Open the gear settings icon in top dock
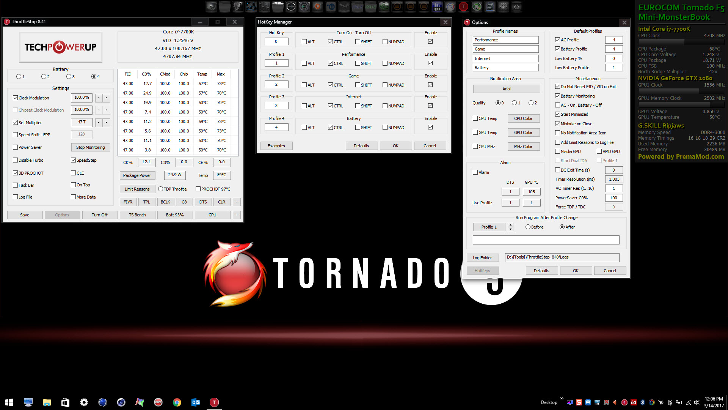 pyautogui.click(x=503, y=6)
